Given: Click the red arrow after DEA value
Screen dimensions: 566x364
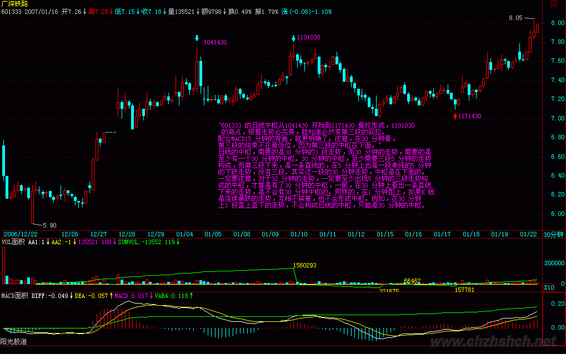Looking at the screenshot, I should [111, 296].
